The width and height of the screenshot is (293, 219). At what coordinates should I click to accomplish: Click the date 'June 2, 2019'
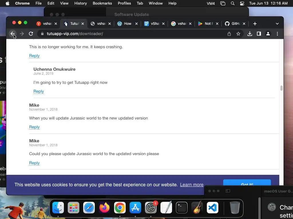[43, 74]
